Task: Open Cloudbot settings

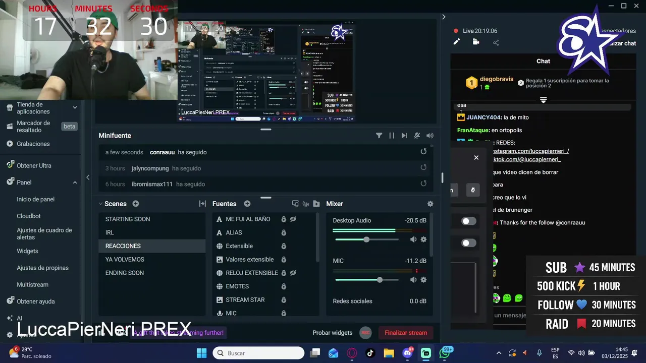Action: pyautogui.click(x=29, y=216)
